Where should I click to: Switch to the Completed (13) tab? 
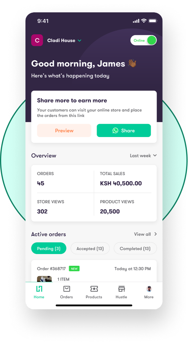tap(135, 248)
